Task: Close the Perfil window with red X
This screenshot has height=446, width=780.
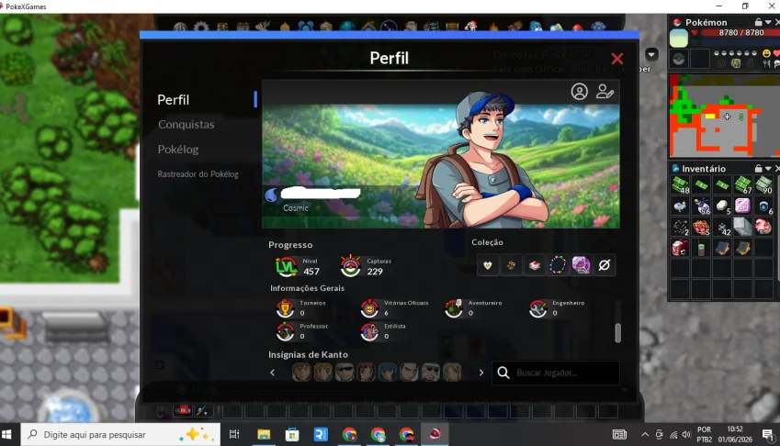Action: 616,59
